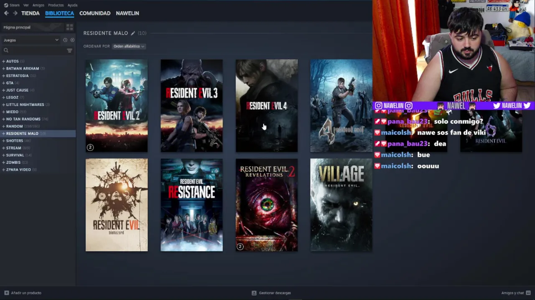The image size is (535, 300).
Task: Open Resident Evil Resistance cover
Action: (x=191, y=205)
